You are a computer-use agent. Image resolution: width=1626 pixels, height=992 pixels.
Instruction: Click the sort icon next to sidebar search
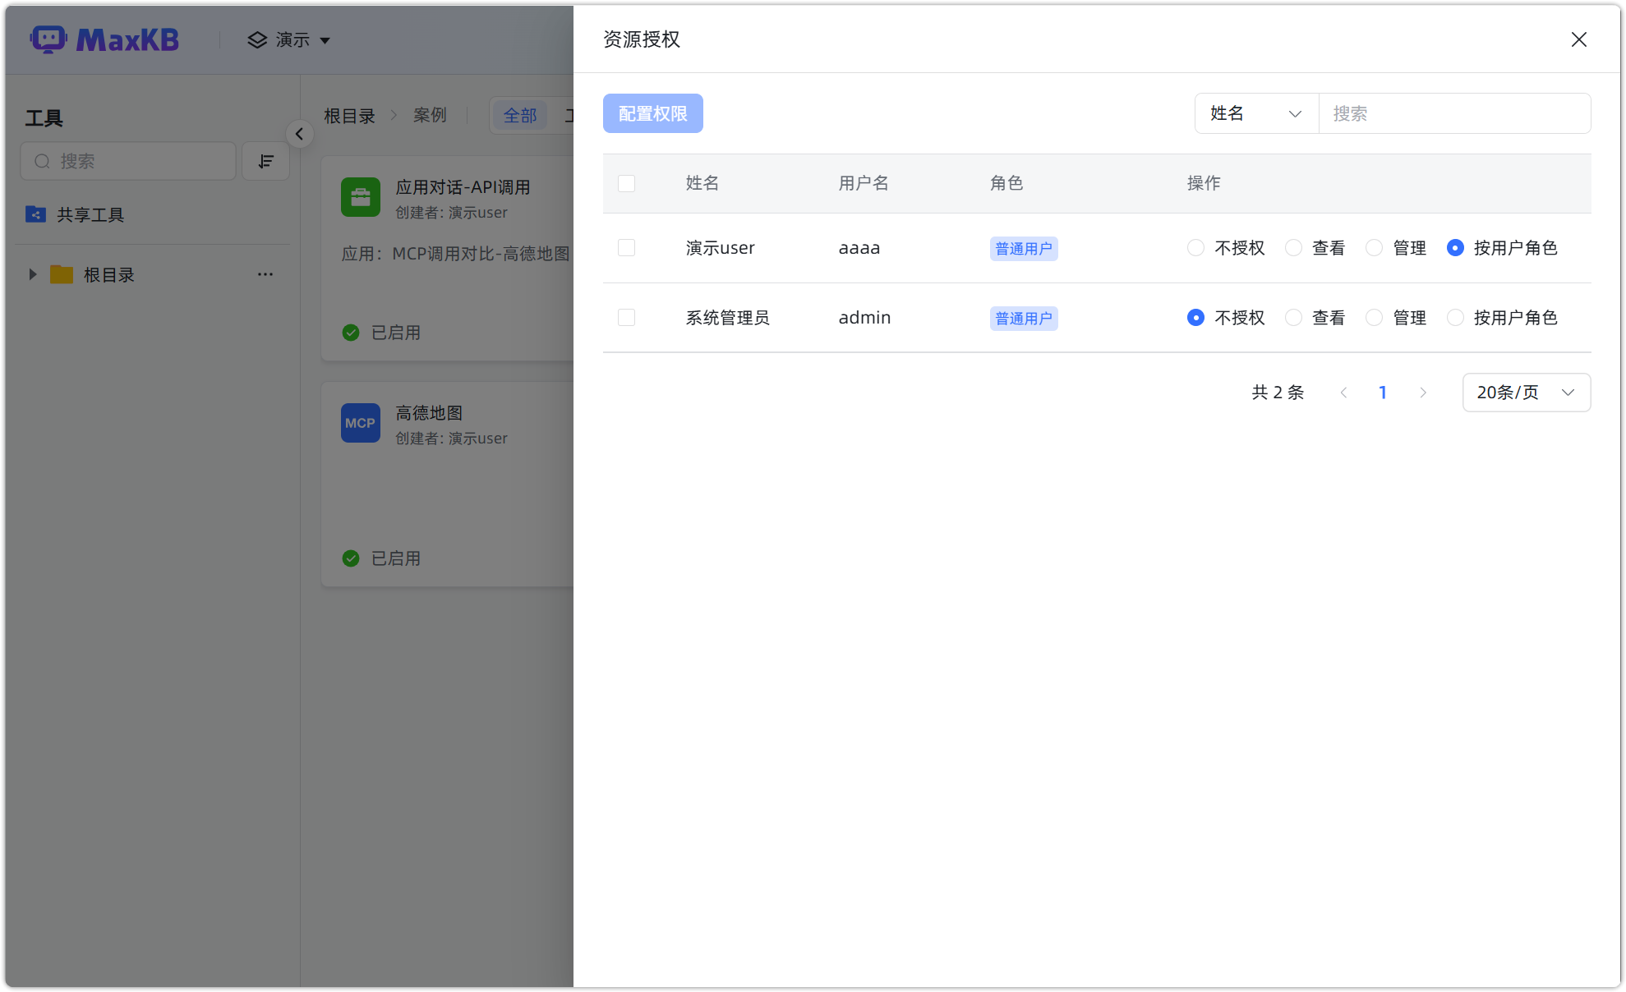point(265,161)
